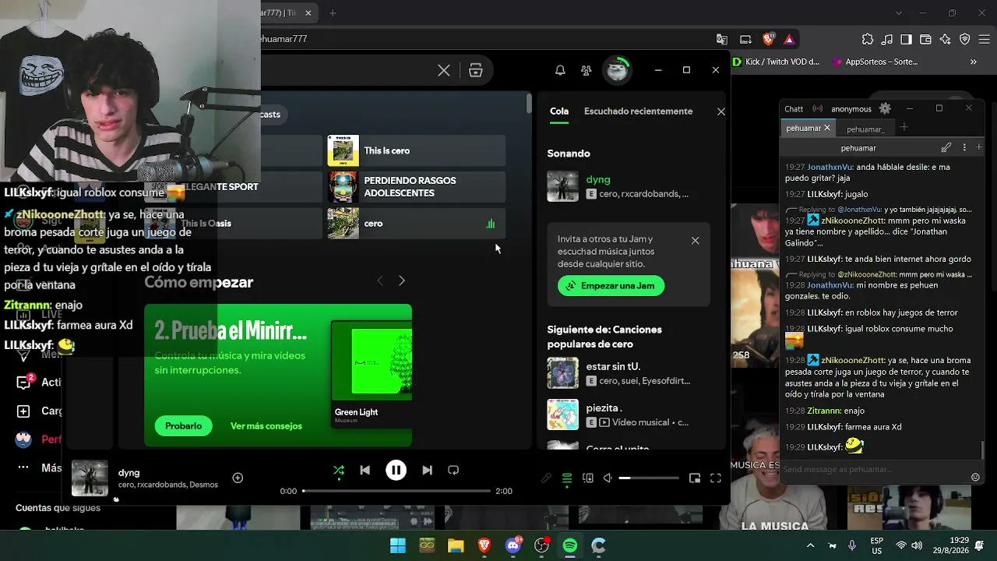Open browser translate page icon
This screenshot has width=997, height=561.
pyautogui.click(x=722, y=40)
